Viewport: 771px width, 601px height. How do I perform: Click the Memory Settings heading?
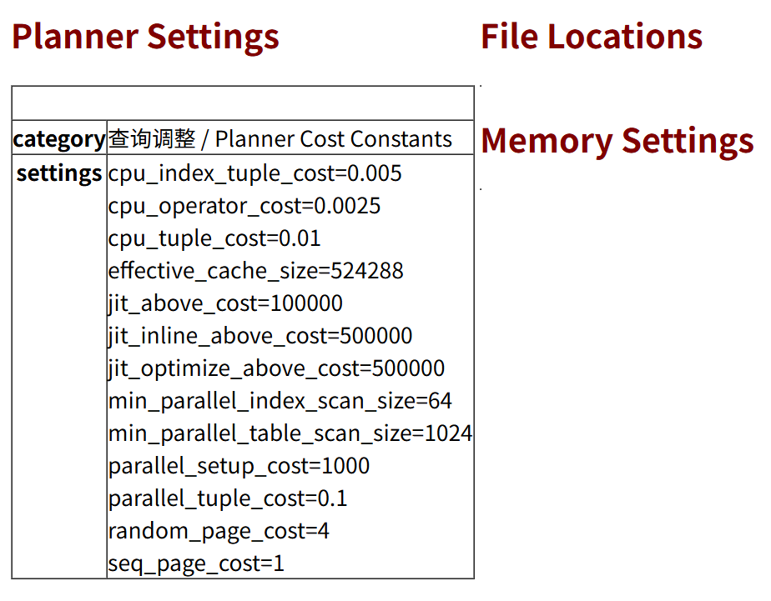[x=617, y=140]
